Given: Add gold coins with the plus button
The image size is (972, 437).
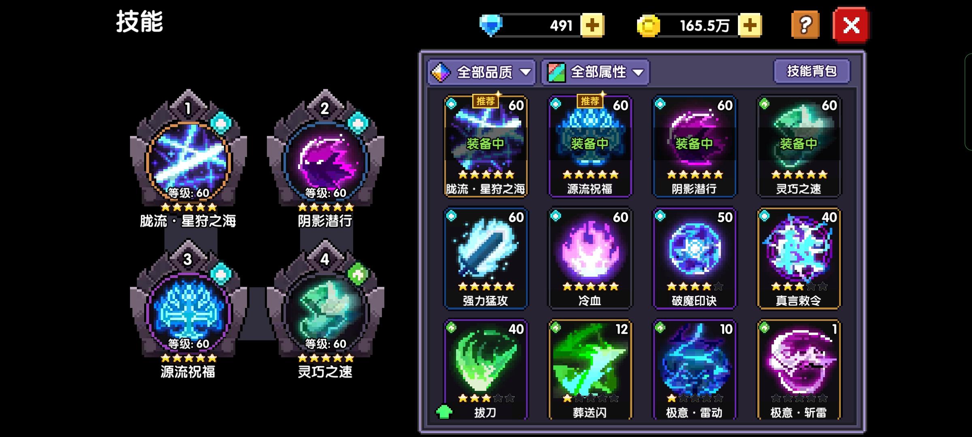Looking at the screenshot, I should (x=750, y=25).
